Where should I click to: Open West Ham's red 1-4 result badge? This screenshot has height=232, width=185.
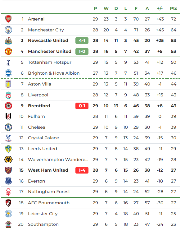pos(82,170)
